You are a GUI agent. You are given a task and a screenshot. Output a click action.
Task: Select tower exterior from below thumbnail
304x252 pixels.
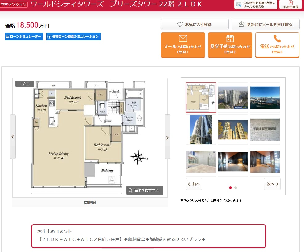pyautogui.click(x=201, y=130)
